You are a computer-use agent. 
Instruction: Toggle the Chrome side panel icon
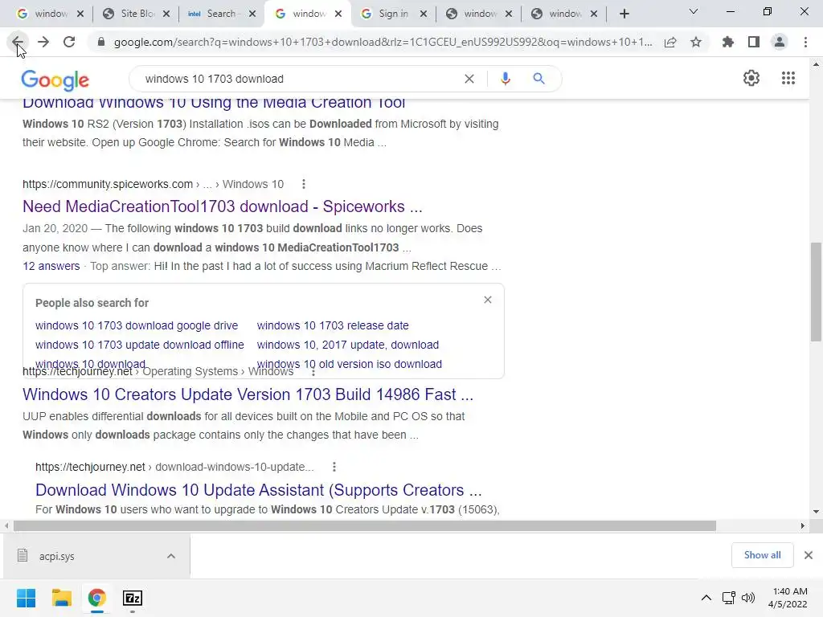point(754,42)
